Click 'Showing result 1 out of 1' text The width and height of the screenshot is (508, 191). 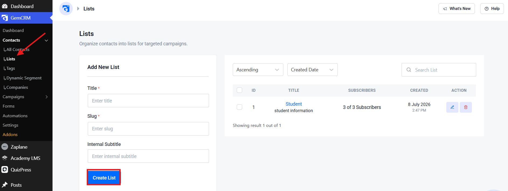tap(257, 125)
